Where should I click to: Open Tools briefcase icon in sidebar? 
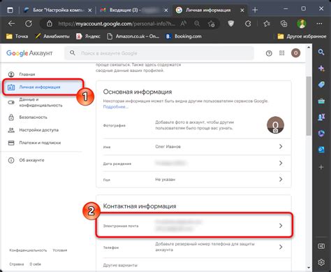pos(321,101)
